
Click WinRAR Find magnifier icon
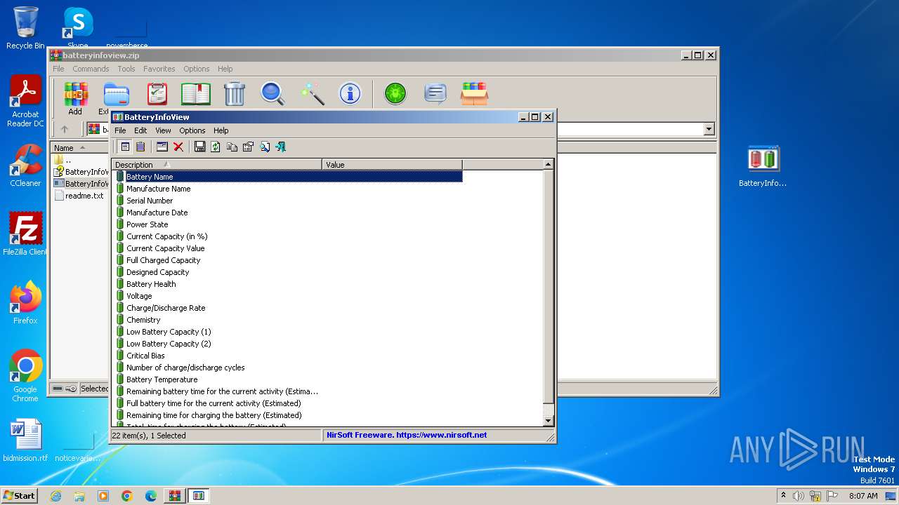click(273, 94)
